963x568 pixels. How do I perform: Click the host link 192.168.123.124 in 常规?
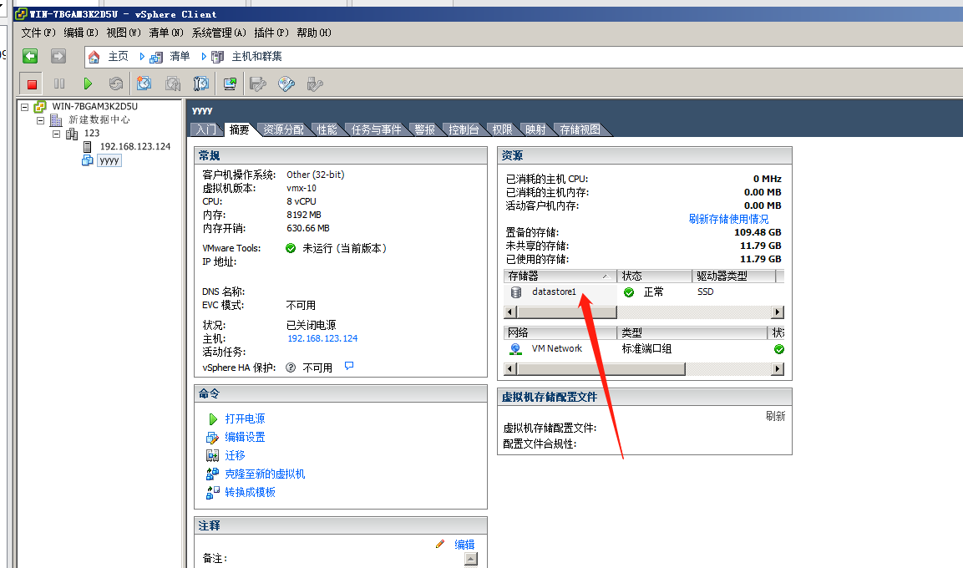tap(322, 338)
